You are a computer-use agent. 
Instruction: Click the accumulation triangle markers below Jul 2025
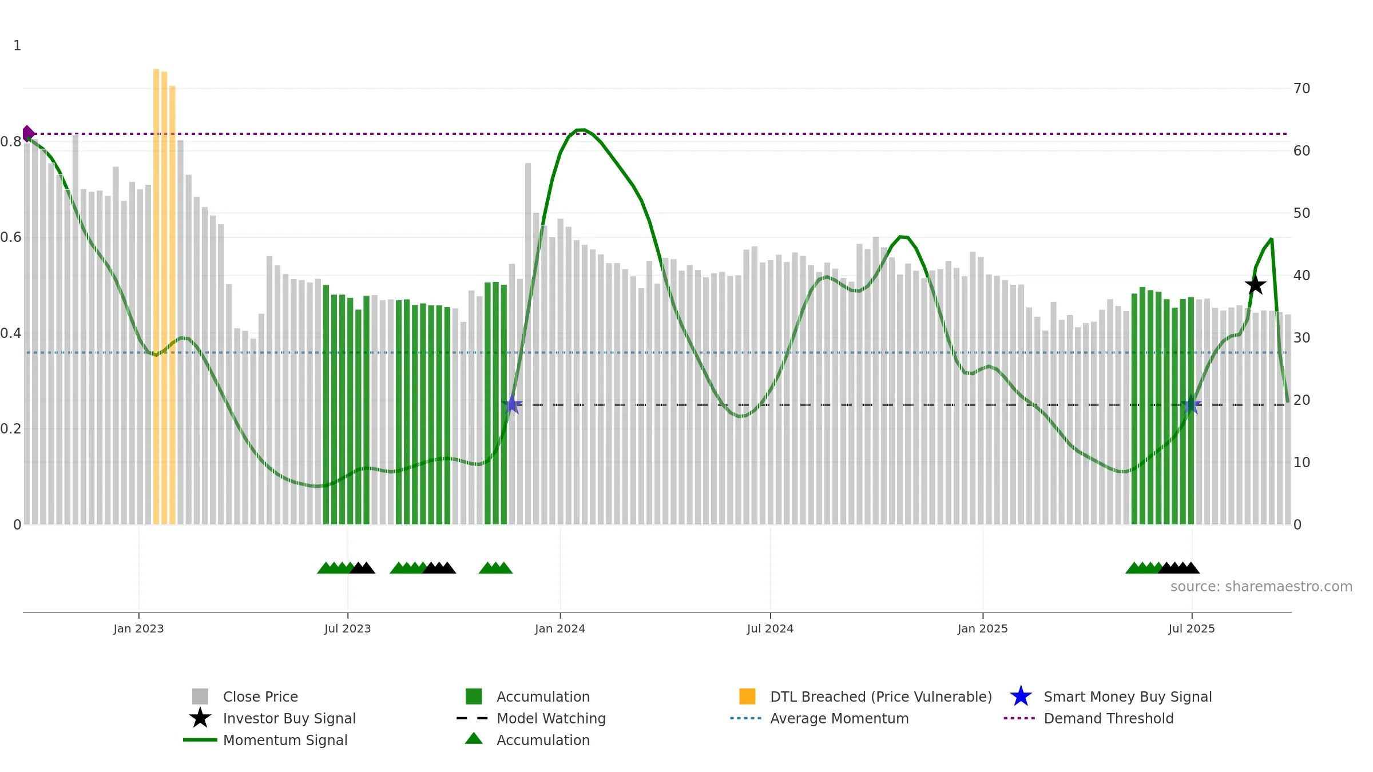tap(1162, 568)
